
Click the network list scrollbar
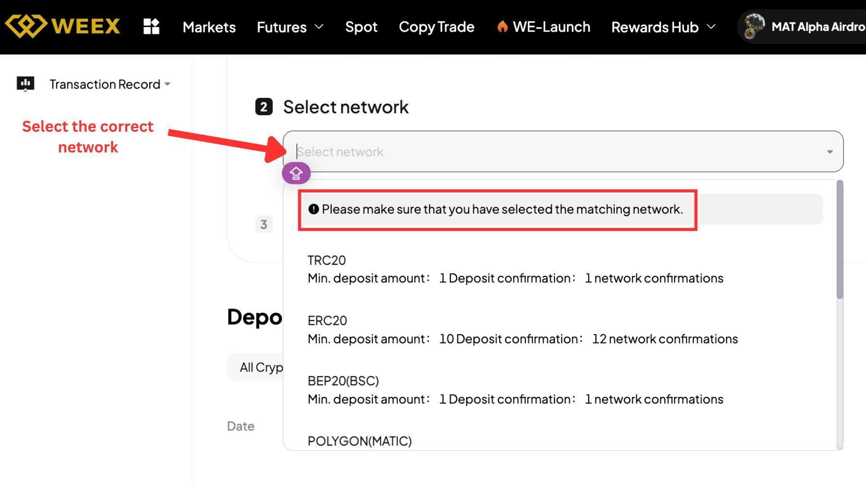tap(839, 239)
